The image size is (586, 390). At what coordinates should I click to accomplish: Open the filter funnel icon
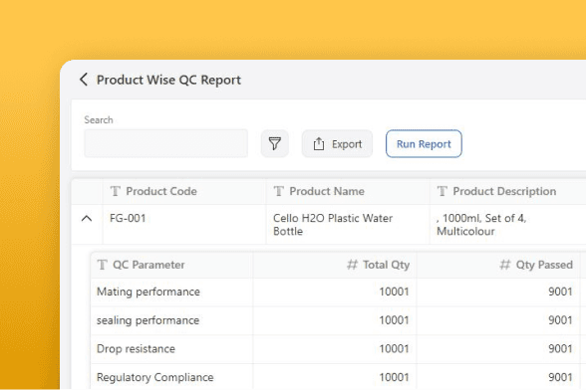[x=275, y=143]
